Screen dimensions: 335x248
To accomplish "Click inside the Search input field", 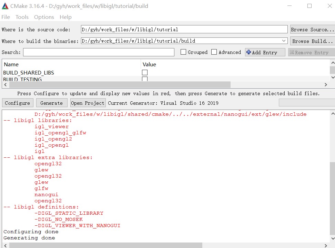I will pos(98,52).
